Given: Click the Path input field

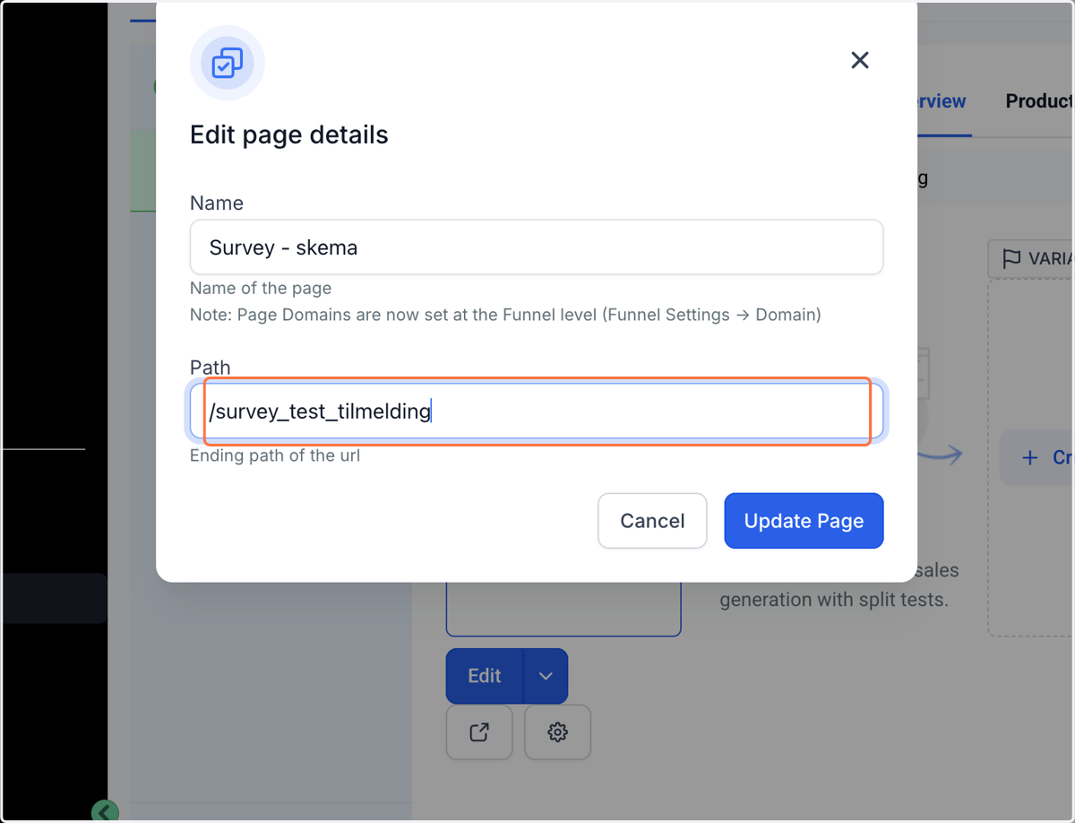Looking at the screenshot, I should [x=537, y=411].
